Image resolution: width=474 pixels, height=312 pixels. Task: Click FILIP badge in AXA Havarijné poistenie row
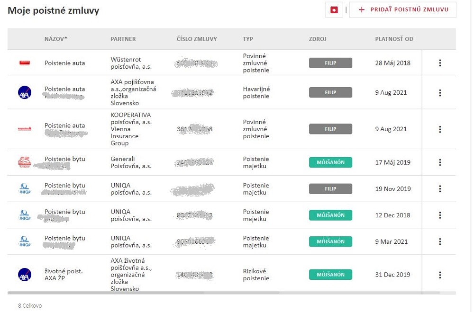tap(330, 92)
